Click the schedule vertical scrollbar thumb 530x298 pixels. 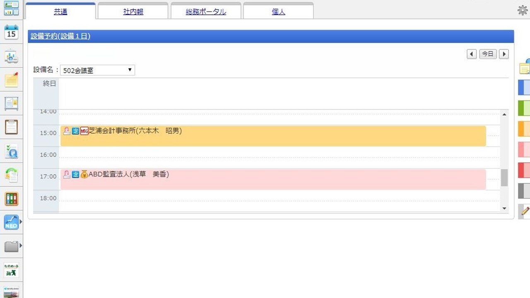(504, 178)
